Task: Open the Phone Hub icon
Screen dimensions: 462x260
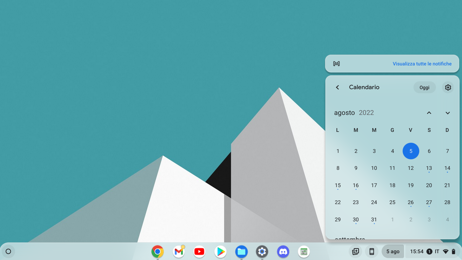Action: click(372, 252)
